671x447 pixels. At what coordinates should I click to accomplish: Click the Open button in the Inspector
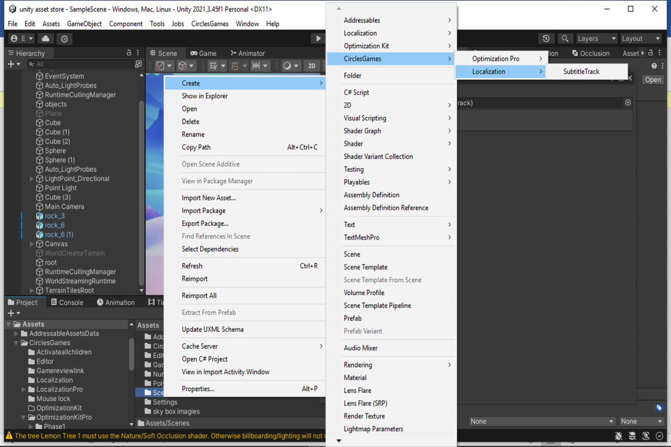click(x=653, y=79)
